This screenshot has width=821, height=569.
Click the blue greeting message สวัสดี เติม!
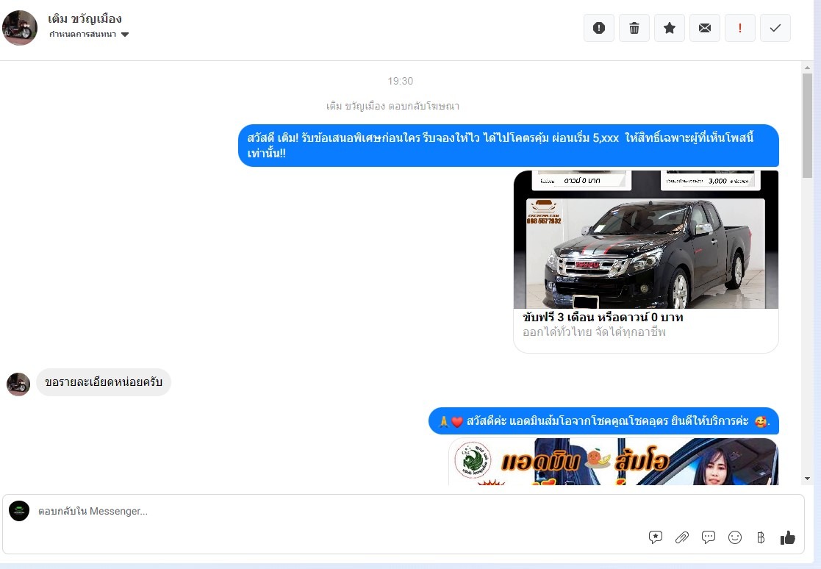tap(509, 146)
